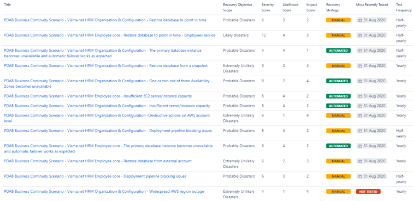Open Employee core Restore database from external account
This screenshot has width=413, height=201.
(x=98, y=161)
